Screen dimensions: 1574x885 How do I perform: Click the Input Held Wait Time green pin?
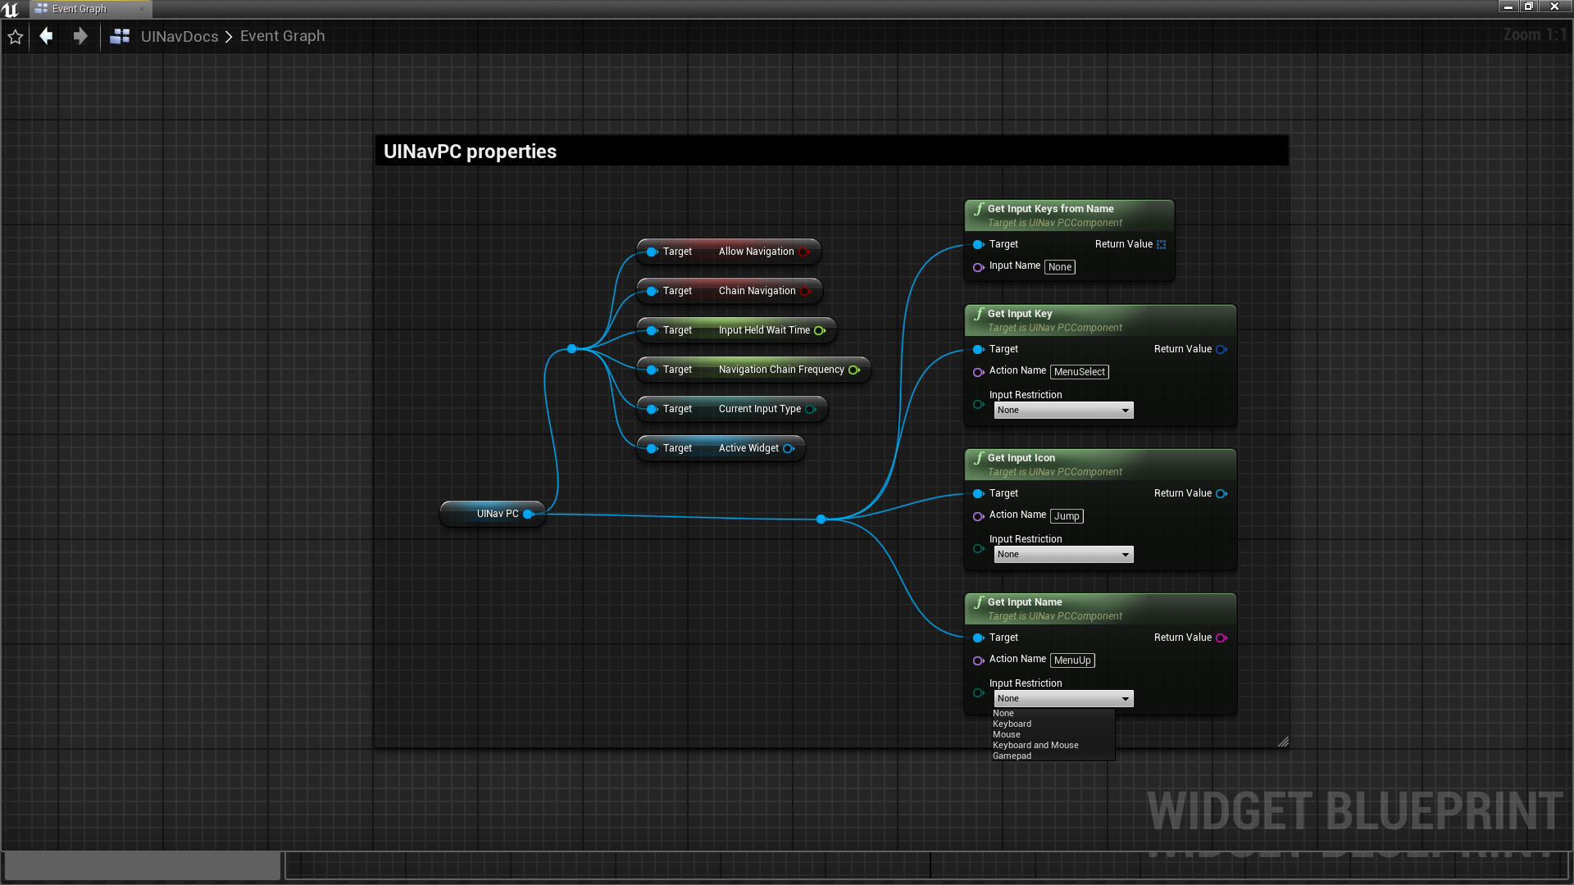819,330
